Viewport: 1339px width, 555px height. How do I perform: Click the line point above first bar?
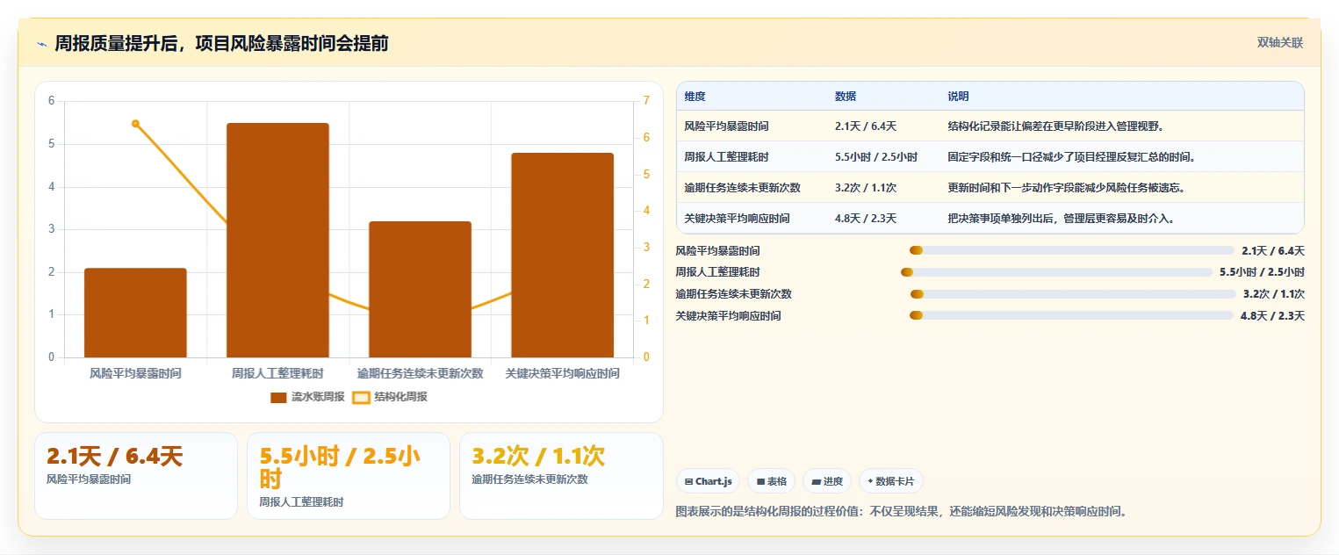[x=135, y=124]
